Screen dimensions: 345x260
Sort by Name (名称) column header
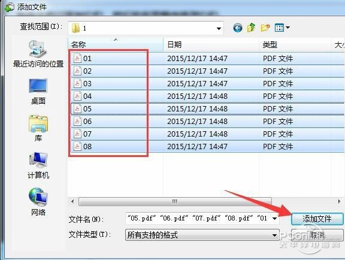(116, 44)
